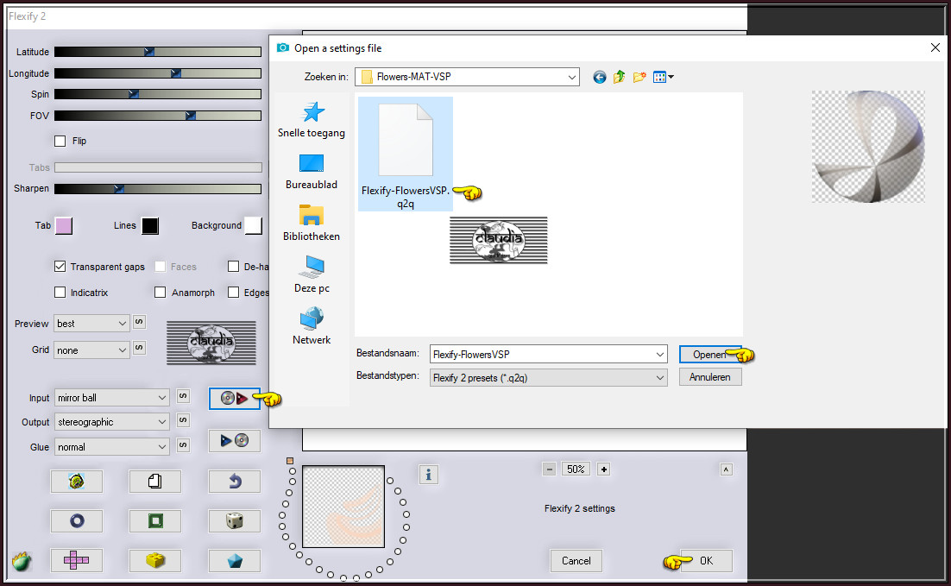Screen dimensions: 951x586
Task: Open the Grid dropdown set to none
Action: (x=91, y=350)
